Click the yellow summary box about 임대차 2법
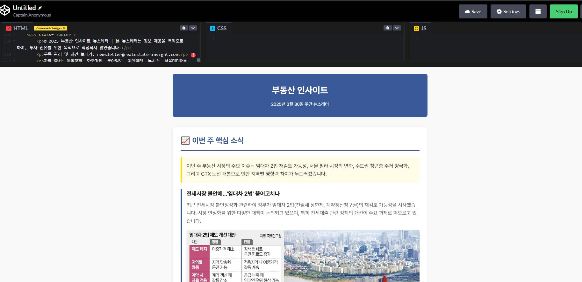The image size is (582, 282). [x=300, y=170]
